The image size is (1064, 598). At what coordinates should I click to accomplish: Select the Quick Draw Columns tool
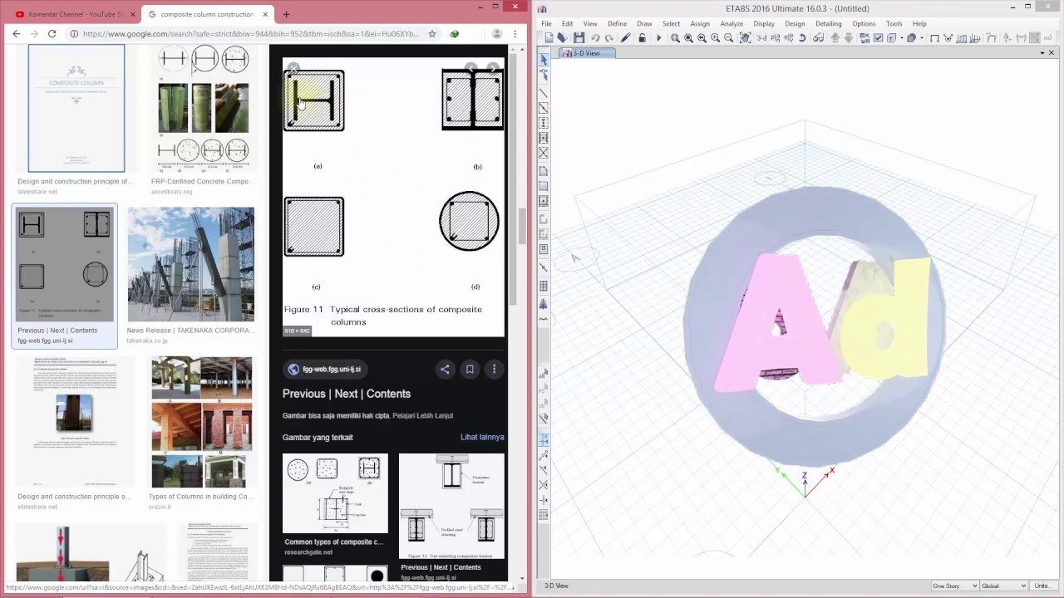[544, 121]
